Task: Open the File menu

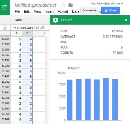Action: (x=17, y=11)
